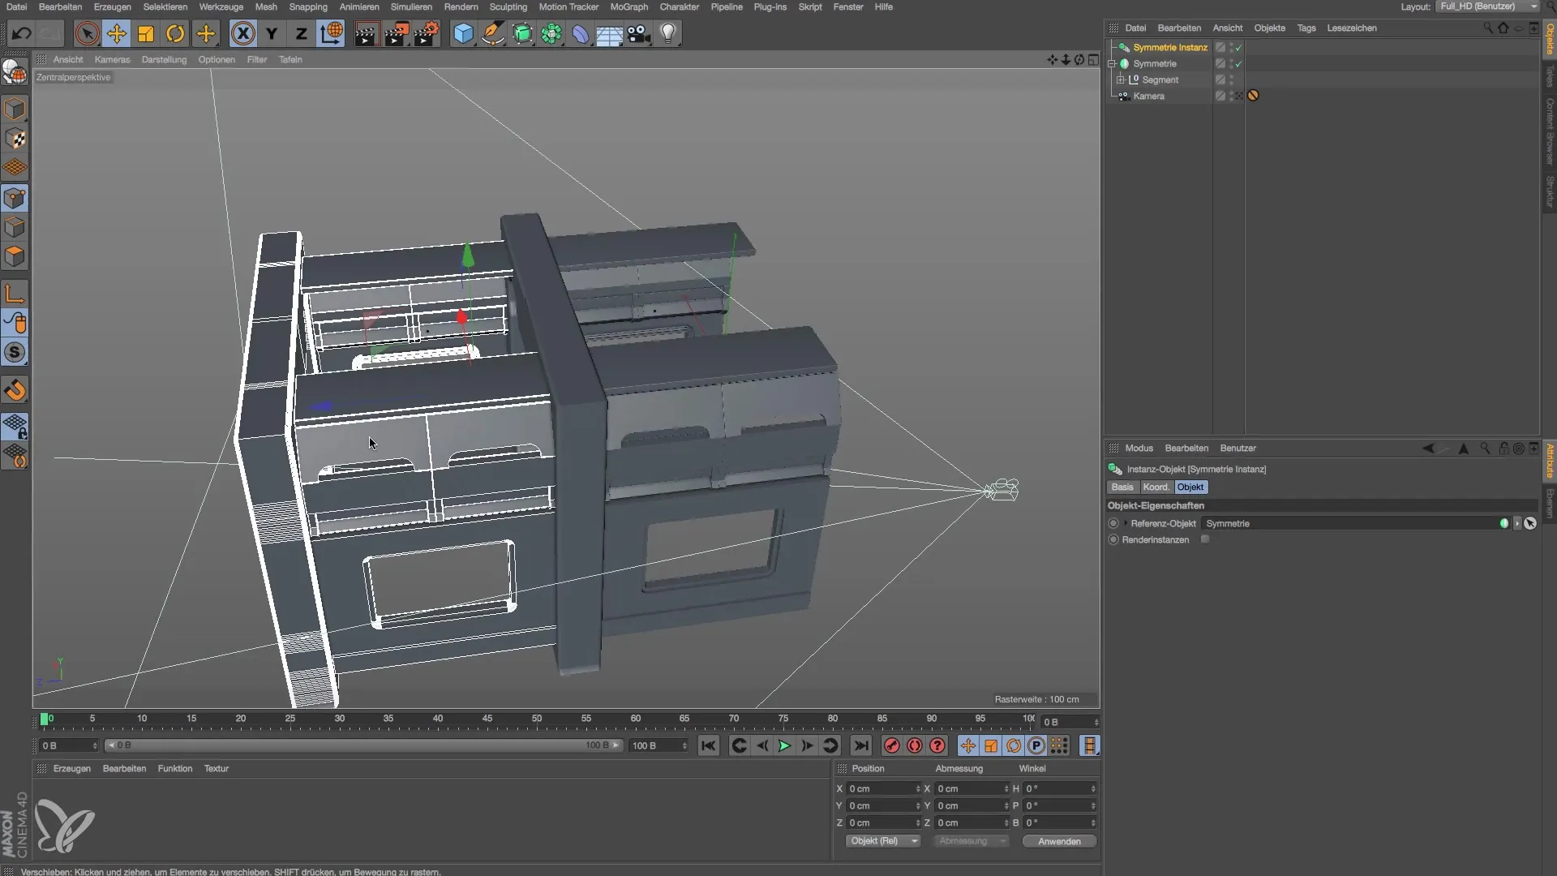Open the floor/environment objects icon
The height and width of the screenshot is (876, 1557).
point(610,33)
